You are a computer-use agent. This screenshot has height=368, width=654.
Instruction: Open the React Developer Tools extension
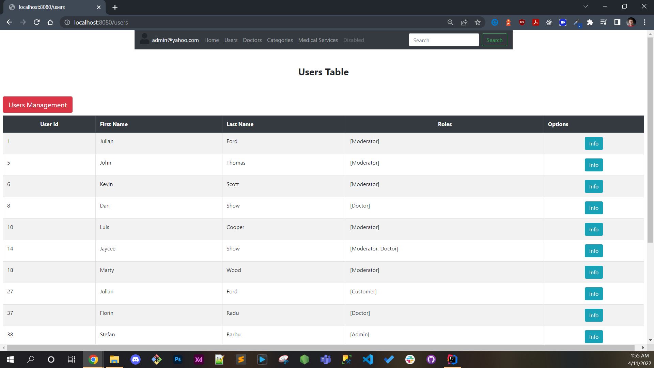pos(549,22)
